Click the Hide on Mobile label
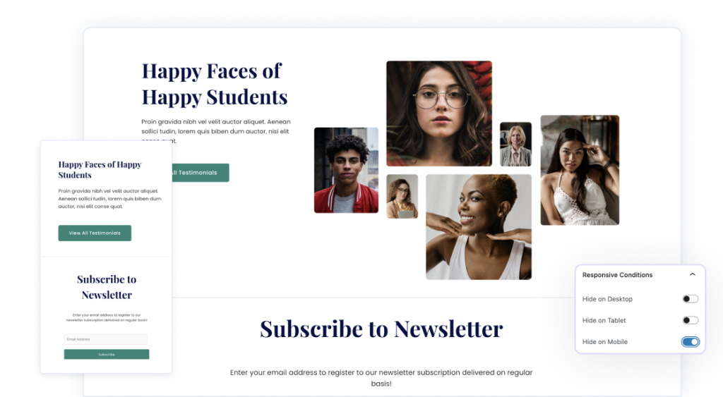Viewport: 723px width, 397px height. pyautogui.click(x=604, y=342)
